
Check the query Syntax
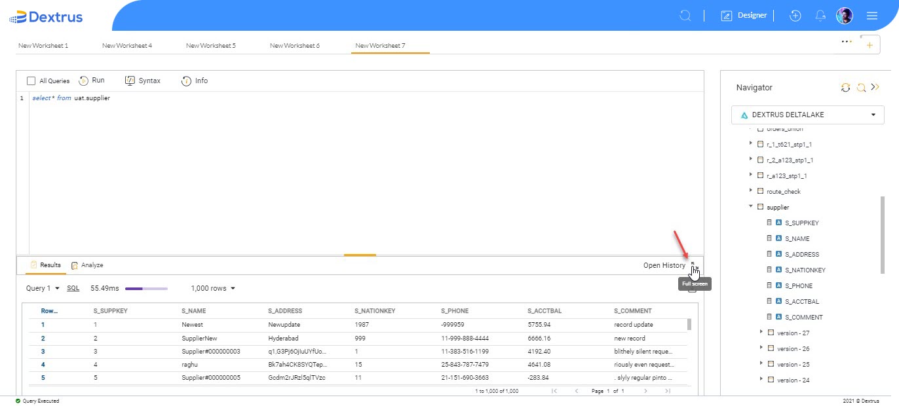[x=143, y=81]
